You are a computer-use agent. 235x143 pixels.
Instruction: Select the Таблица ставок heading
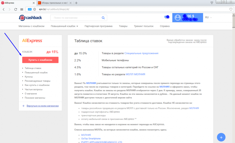[88, 41]
